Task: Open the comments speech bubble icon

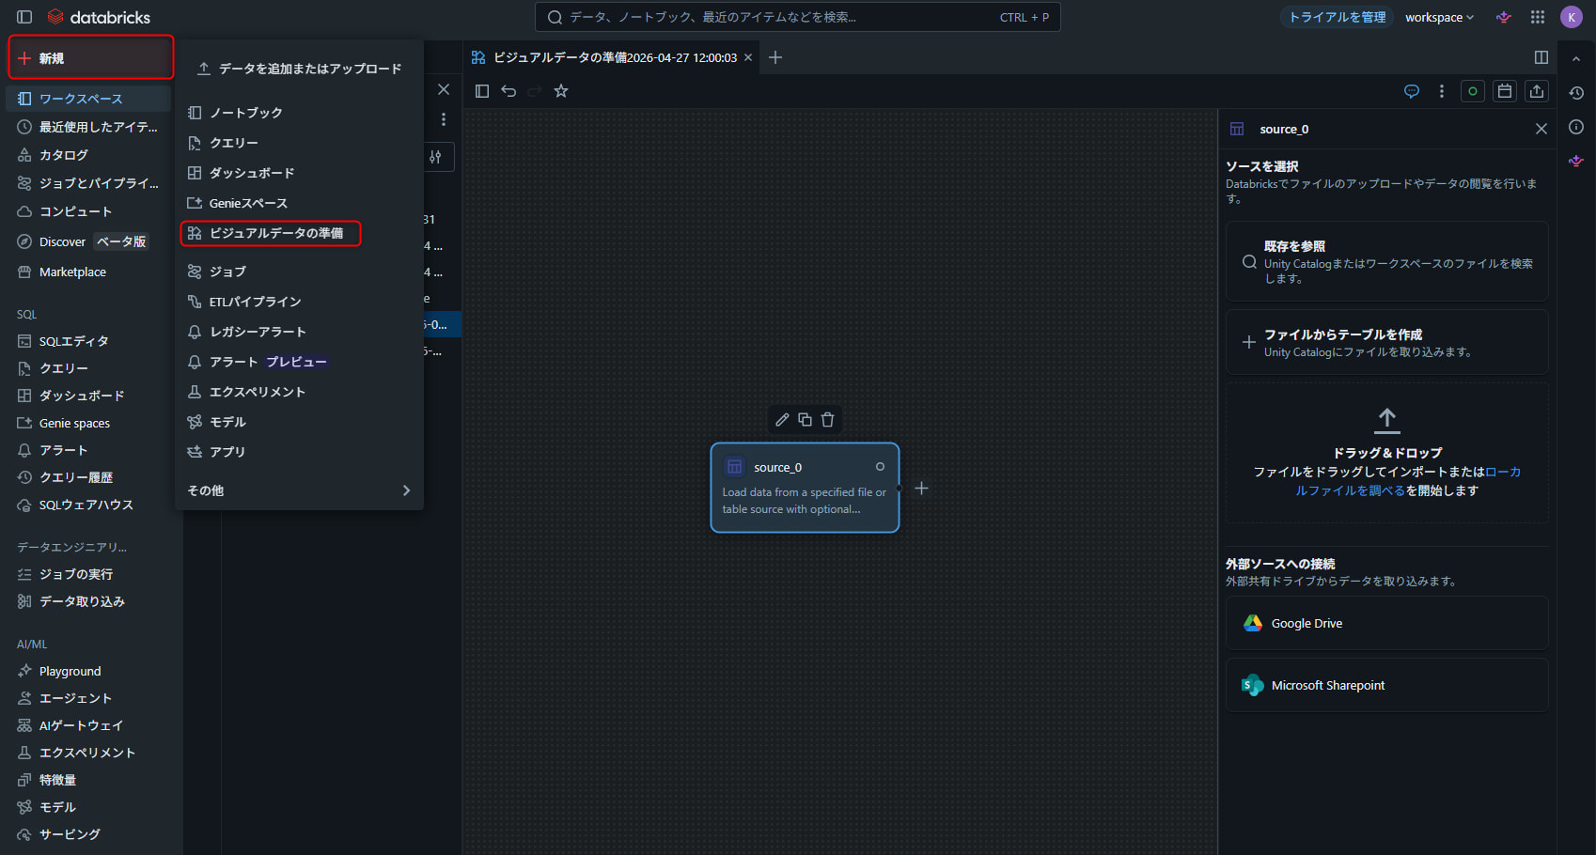Action: 1411,91
